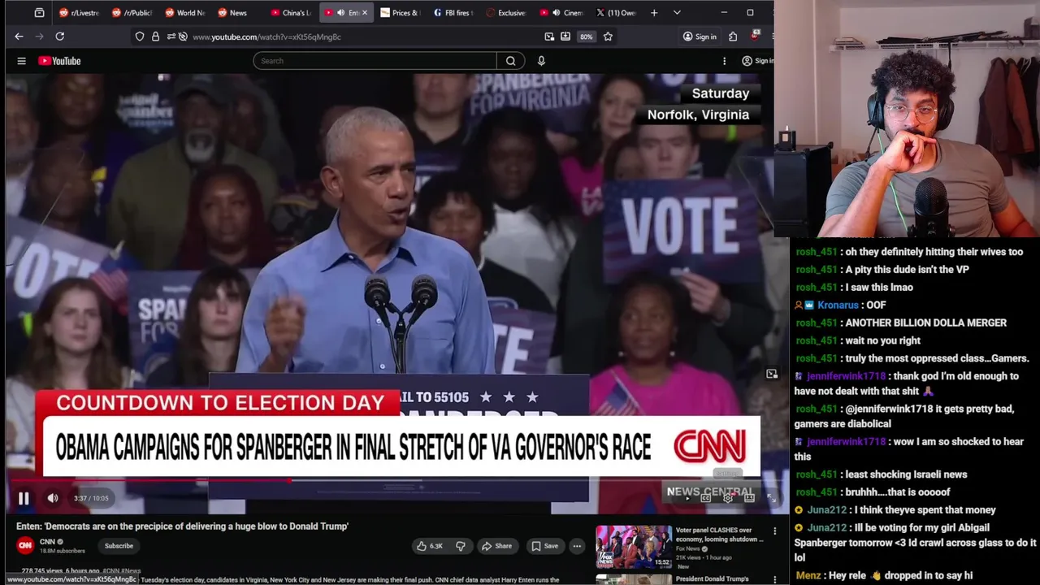Switch to the r/Public tab
Screen dimensions: 1040x585
click(x=132, y=13)
